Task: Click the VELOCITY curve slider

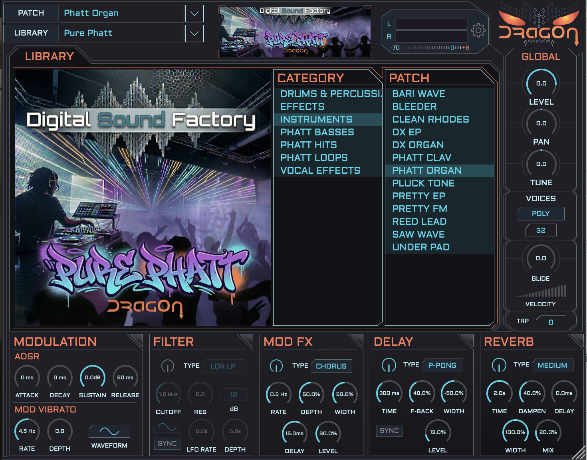Action: point(541,291)
